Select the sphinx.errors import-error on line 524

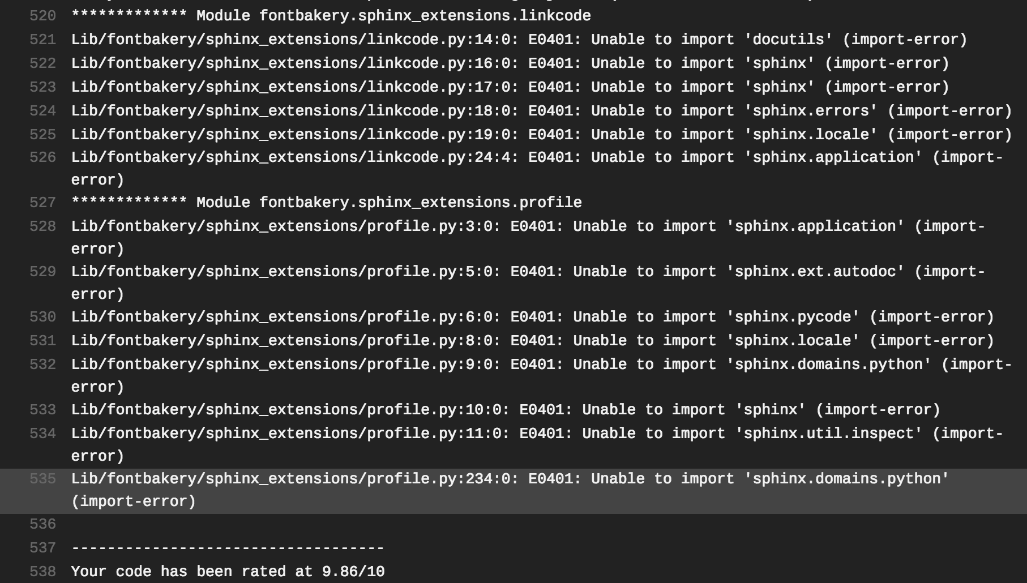pyautogui.click(x=538, y=110)
